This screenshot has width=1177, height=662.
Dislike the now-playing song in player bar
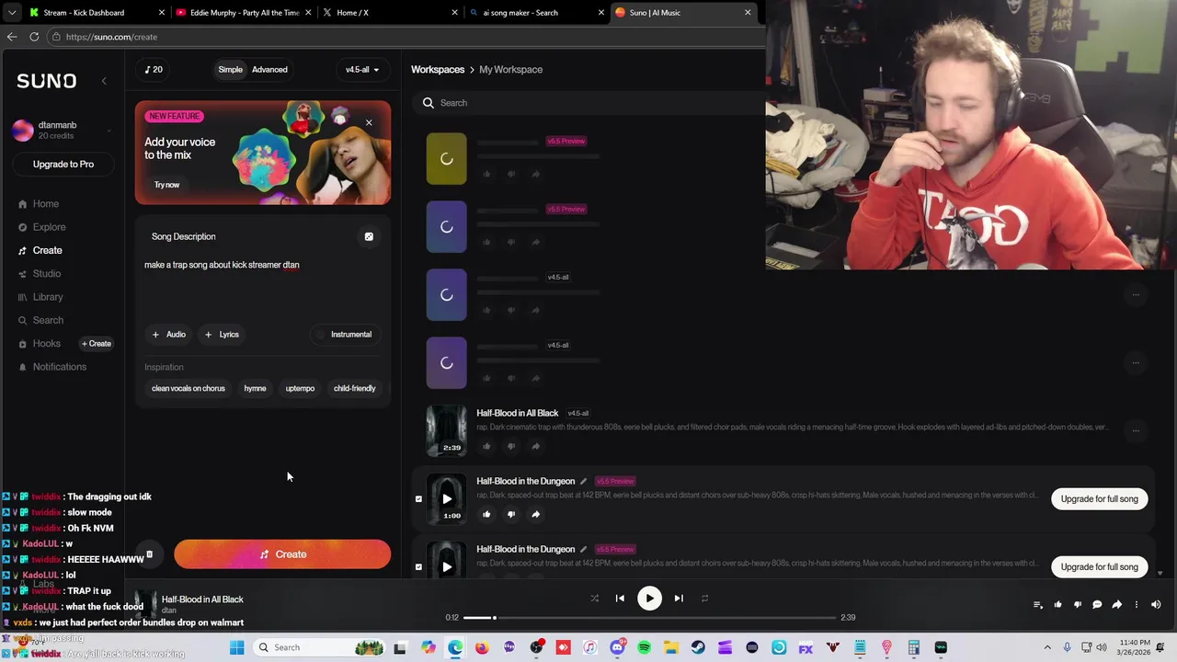1078,604
